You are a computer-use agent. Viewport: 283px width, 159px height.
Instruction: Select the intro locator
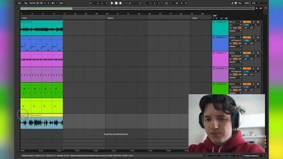point(24,18)
